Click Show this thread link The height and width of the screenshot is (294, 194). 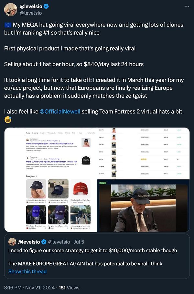[x=27, y=271]
